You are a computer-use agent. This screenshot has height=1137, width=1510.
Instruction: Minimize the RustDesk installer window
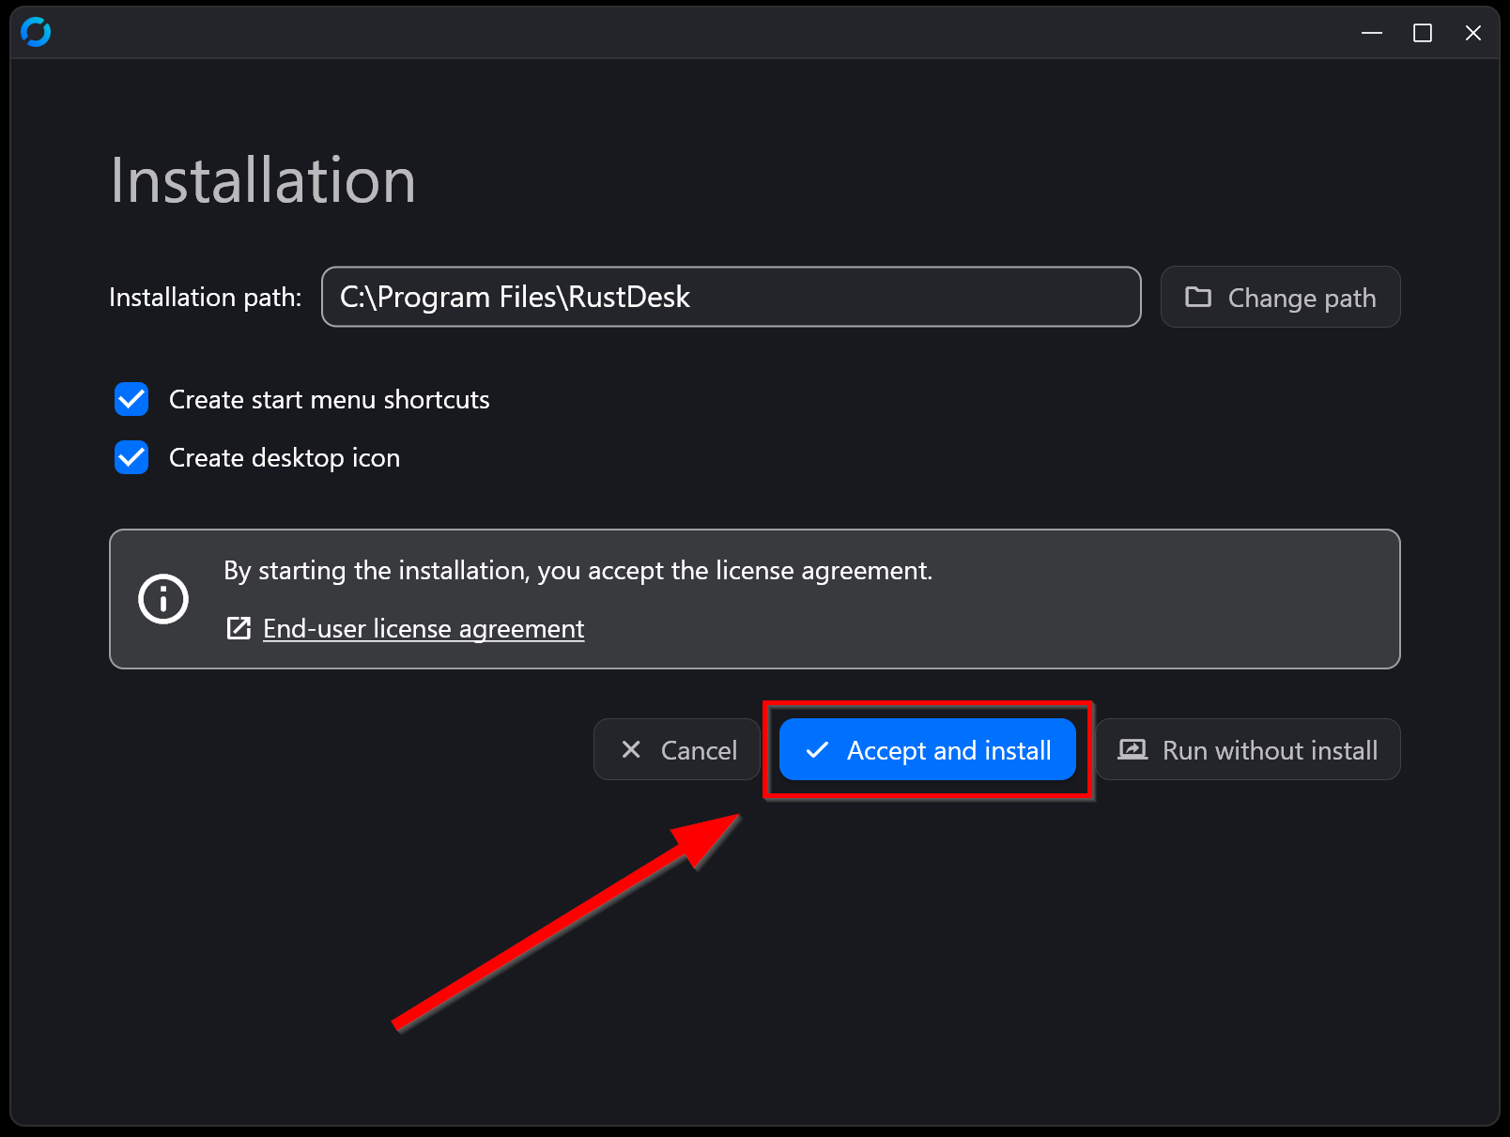tap(1372, 33)
